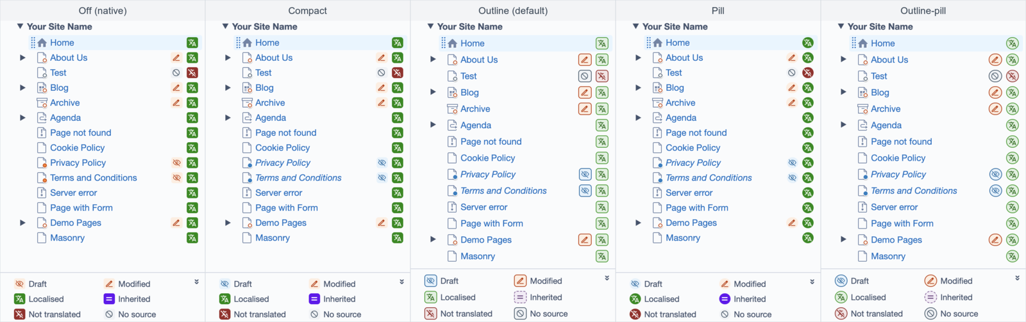The image size is (1026, 322).
Task: Click Terms and Conditions draft eye in Outline-pill
Action: [x=995, y=191]
